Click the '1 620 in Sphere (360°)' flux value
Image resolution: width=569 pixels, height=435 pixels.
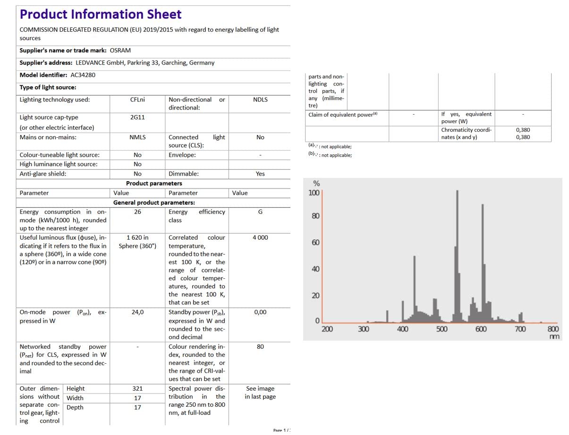[137, 242]
